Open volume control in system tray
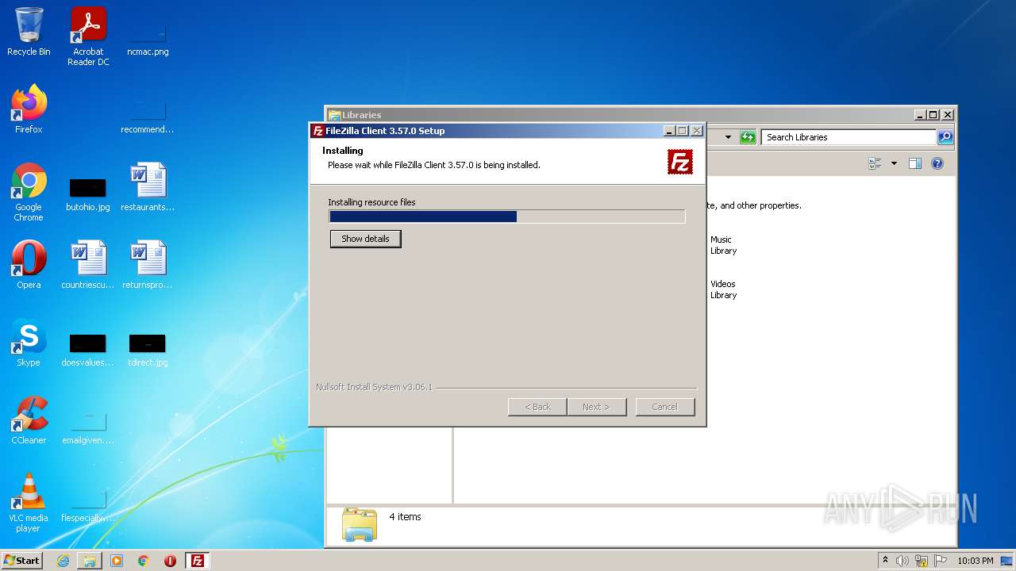Image resolution: width=1016 pixels, height=571 pixels. coord(902,561)
